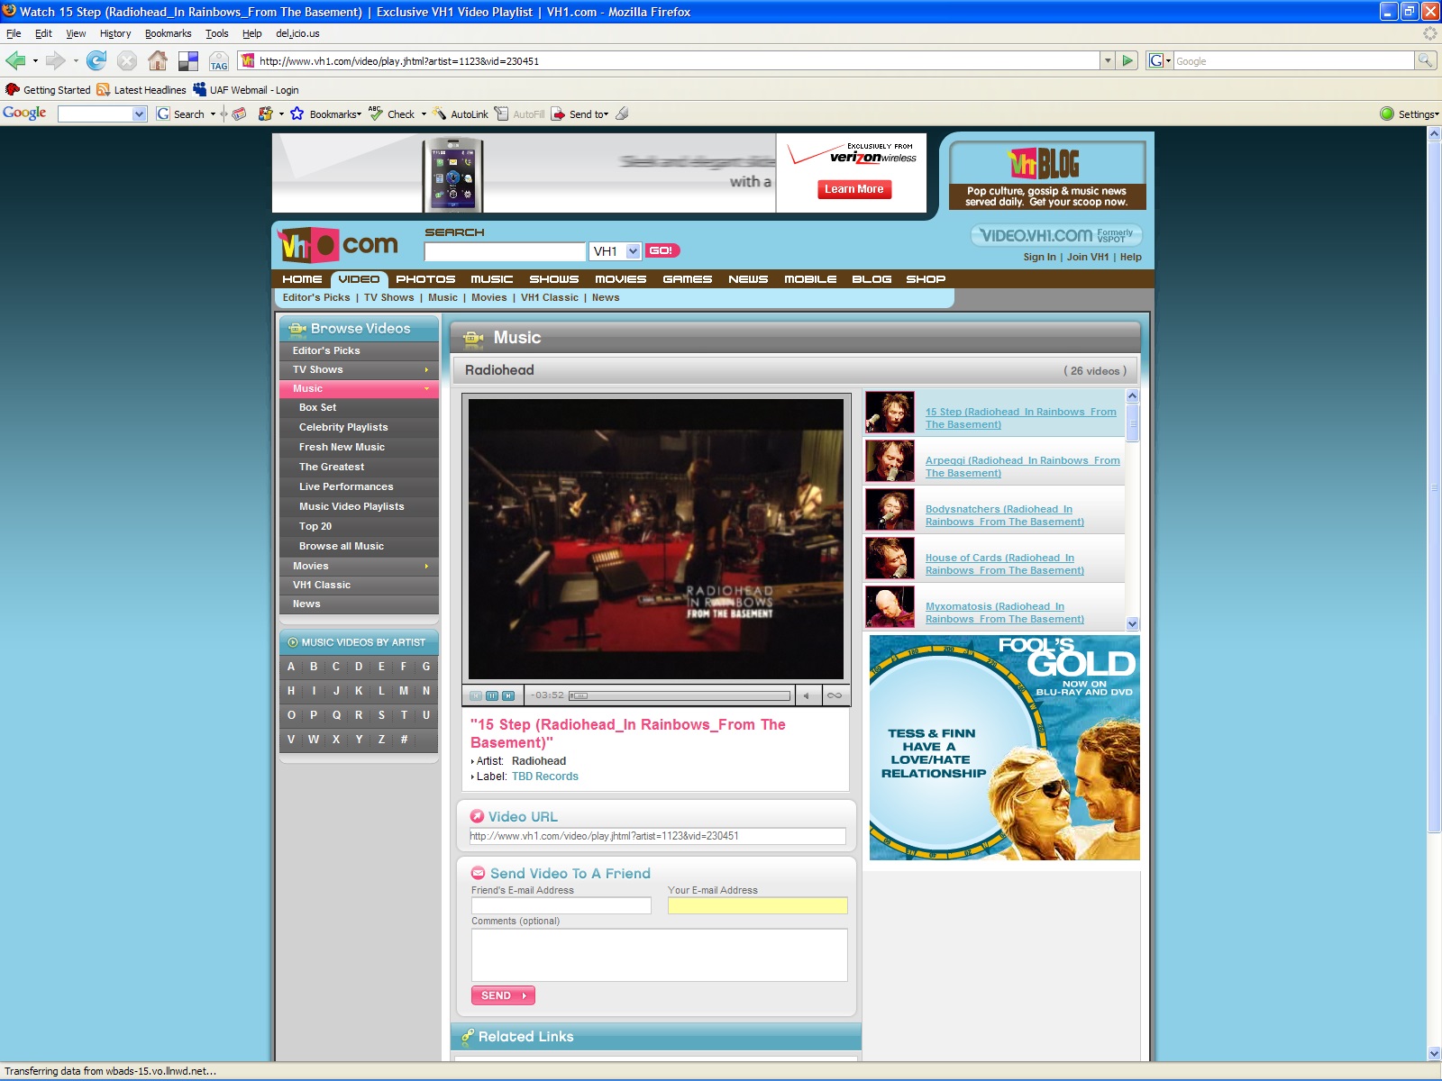Click the Google toolbar spell Check icon

(x=375, y=114)
